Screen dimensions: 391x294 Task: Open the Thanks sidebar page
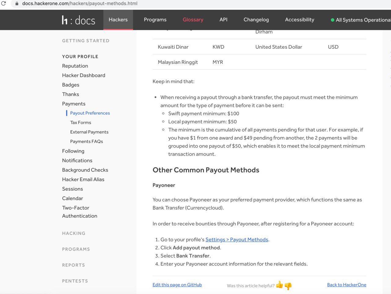(x=71, y=94)
